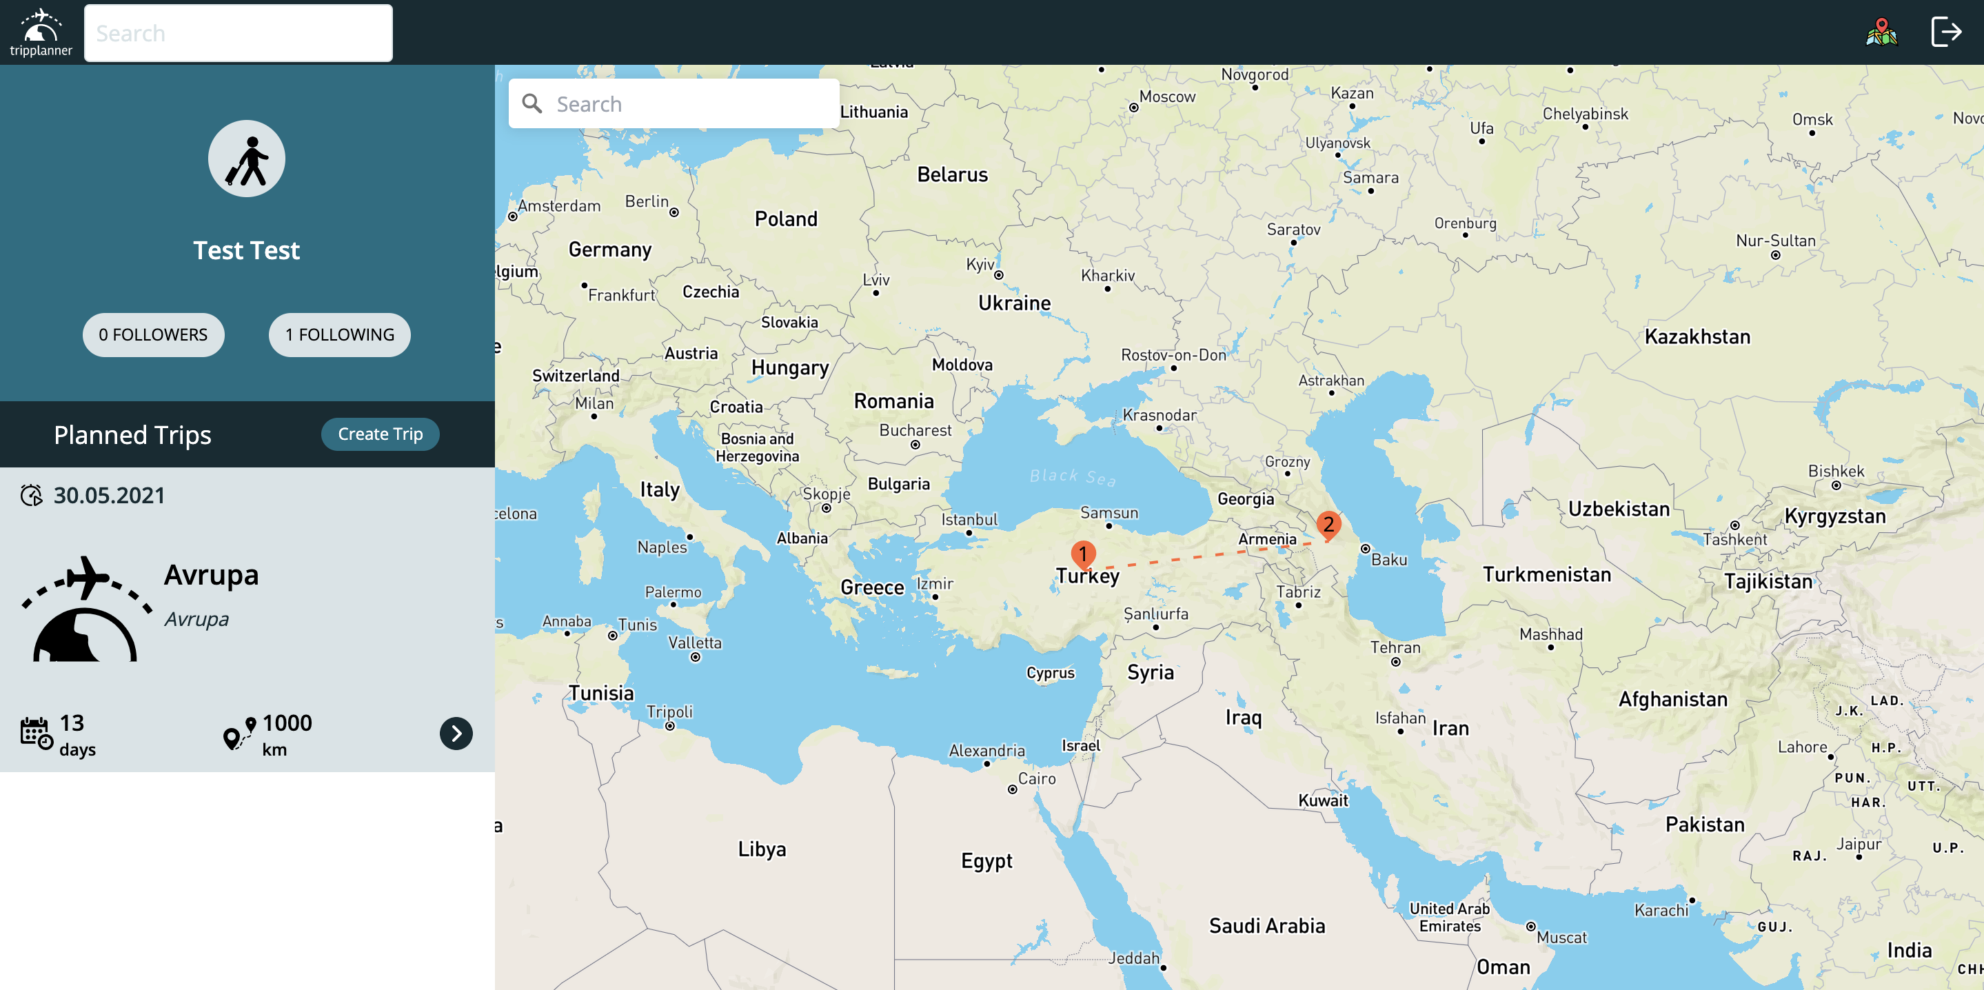
Task: Click the traveler profile avatar
Action: (x=247, y=159)
